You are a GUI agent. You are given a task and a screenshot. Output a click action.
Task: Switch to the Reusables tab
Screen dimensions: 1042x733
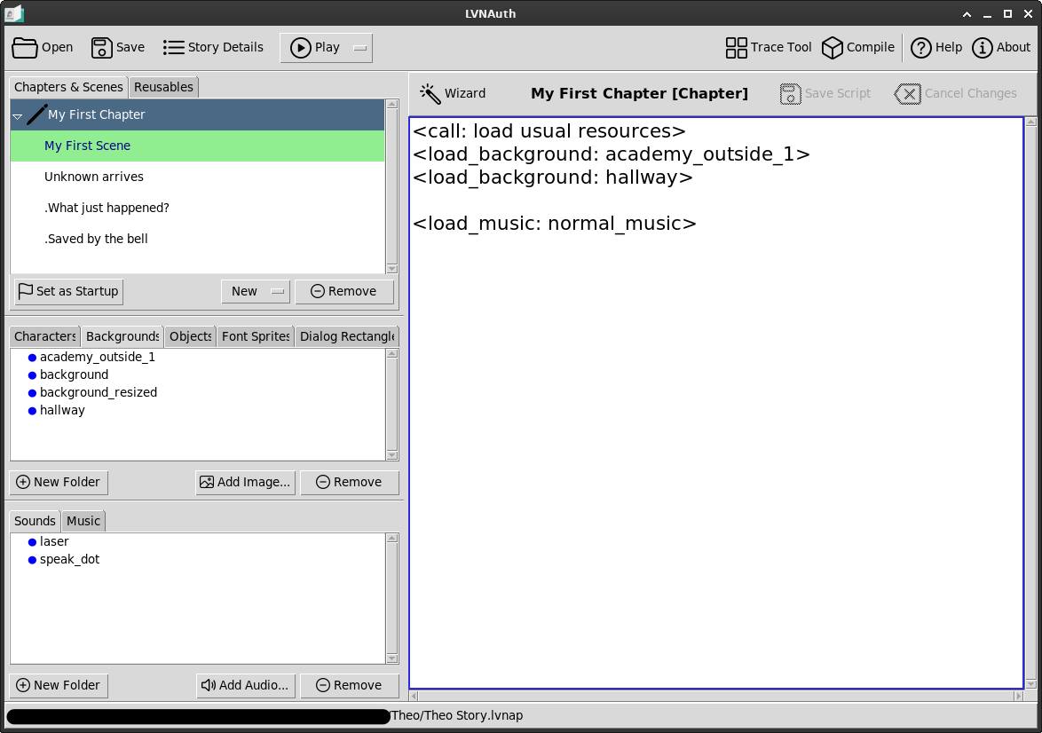pyautogui.click(x=163, y=87)
